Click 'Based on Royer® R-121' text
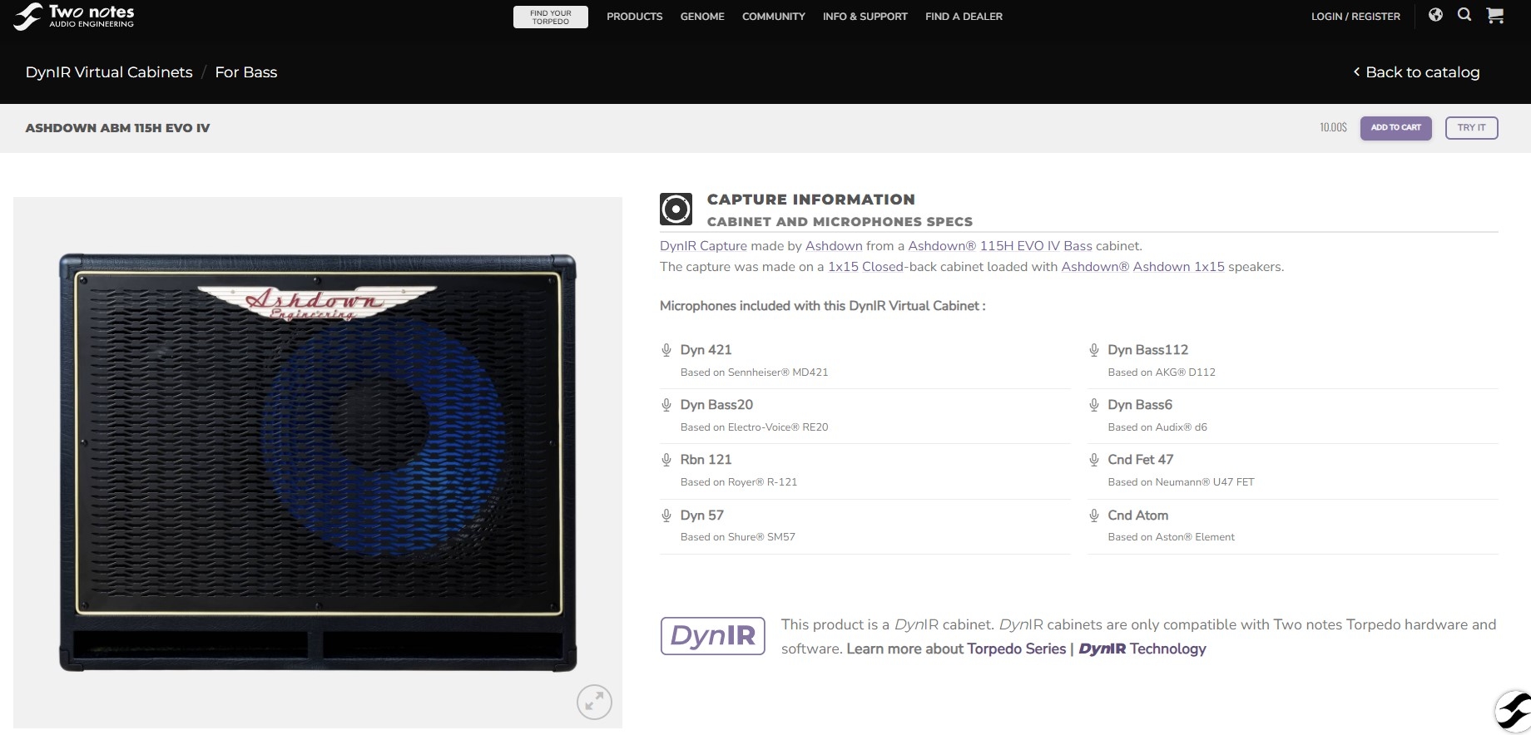 click(x=738, y=482)
